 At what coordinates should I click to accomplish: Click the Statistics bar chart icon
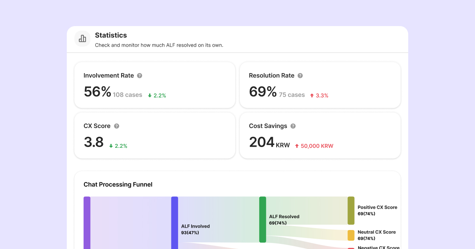point(82,39)
